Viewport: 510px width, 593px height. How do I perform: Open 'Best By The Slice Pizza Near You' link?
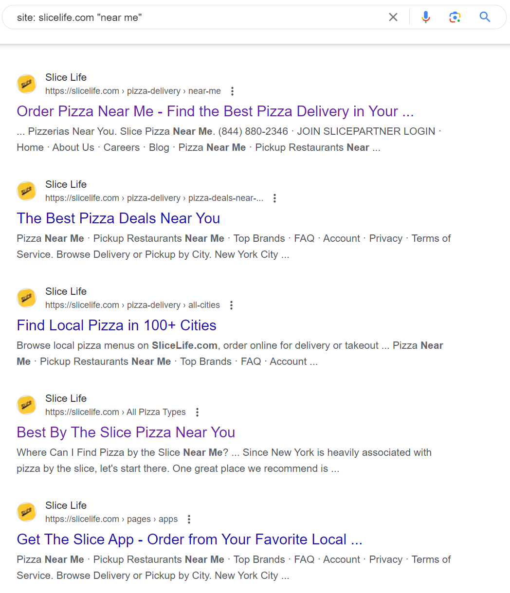point(126,432)
